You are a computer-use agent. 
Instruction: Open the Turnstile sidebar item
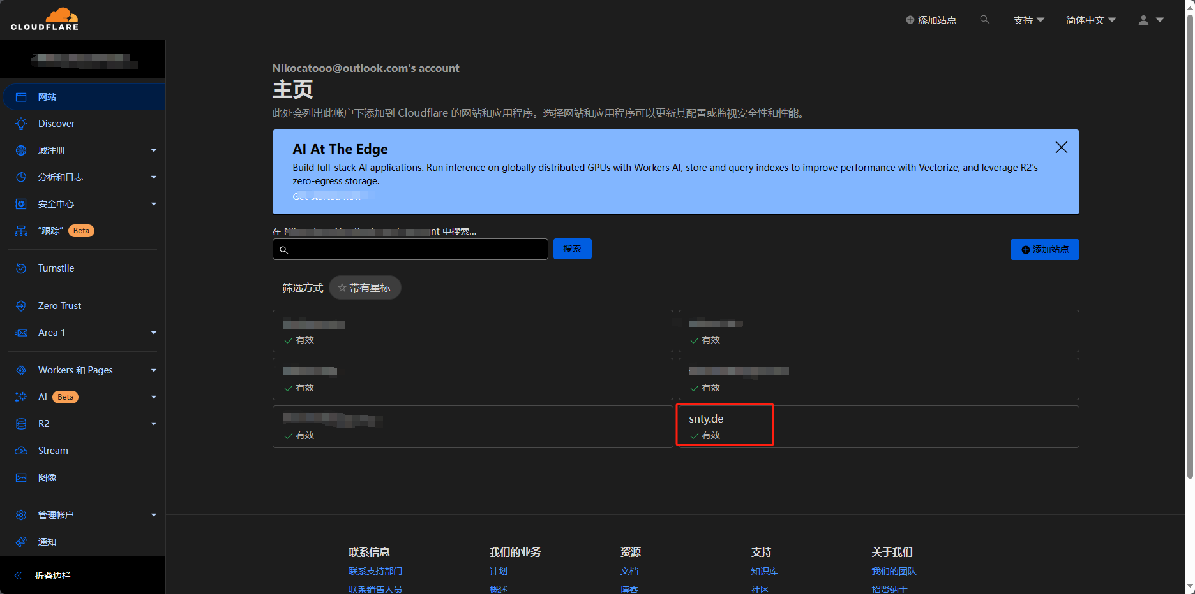coord(83,268)
